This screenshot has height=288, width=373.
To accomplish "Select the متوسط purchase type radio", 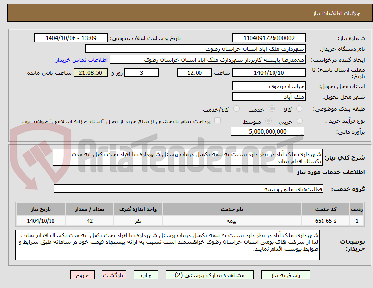I will (x=268, y=120).
